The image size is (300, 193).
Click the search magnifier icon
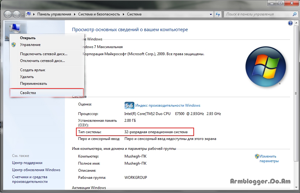pyautogui.click(x=295, y=14)
